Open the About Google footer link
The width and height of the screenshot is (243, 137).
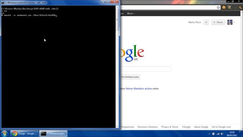tap(201, 127)
